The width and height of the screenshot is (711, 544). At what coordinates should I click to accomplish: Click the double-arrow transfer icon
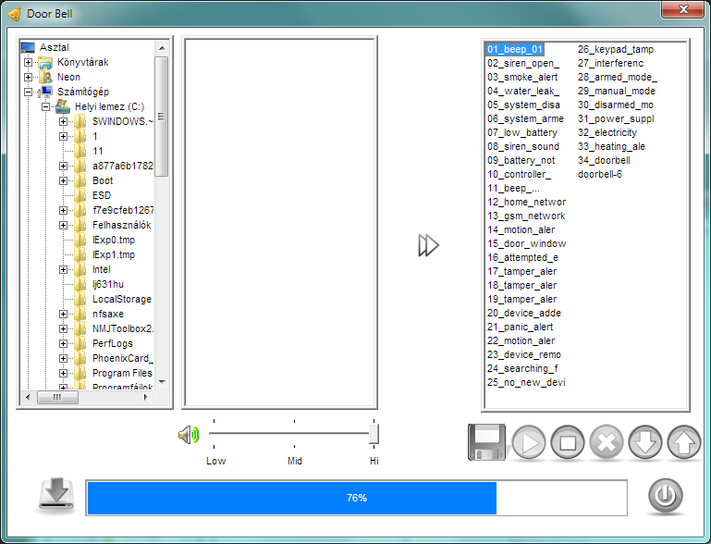tap(428, 245)
